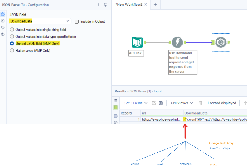The image size is (247, 168).
Task: Add a new workflow tab
Action: click(x=155, y=5)
